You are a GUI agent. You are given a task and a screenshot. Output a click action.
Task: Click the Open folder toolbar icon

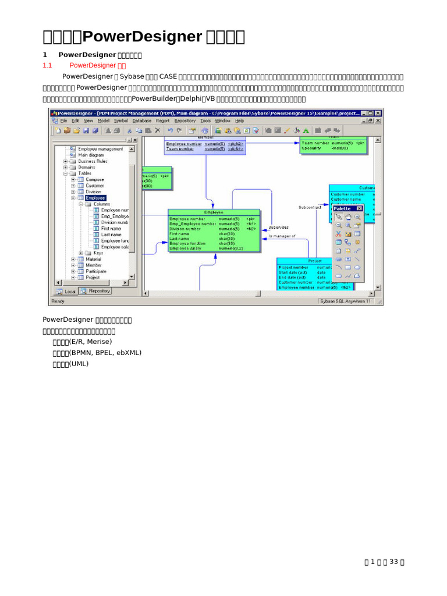[76, 130]
